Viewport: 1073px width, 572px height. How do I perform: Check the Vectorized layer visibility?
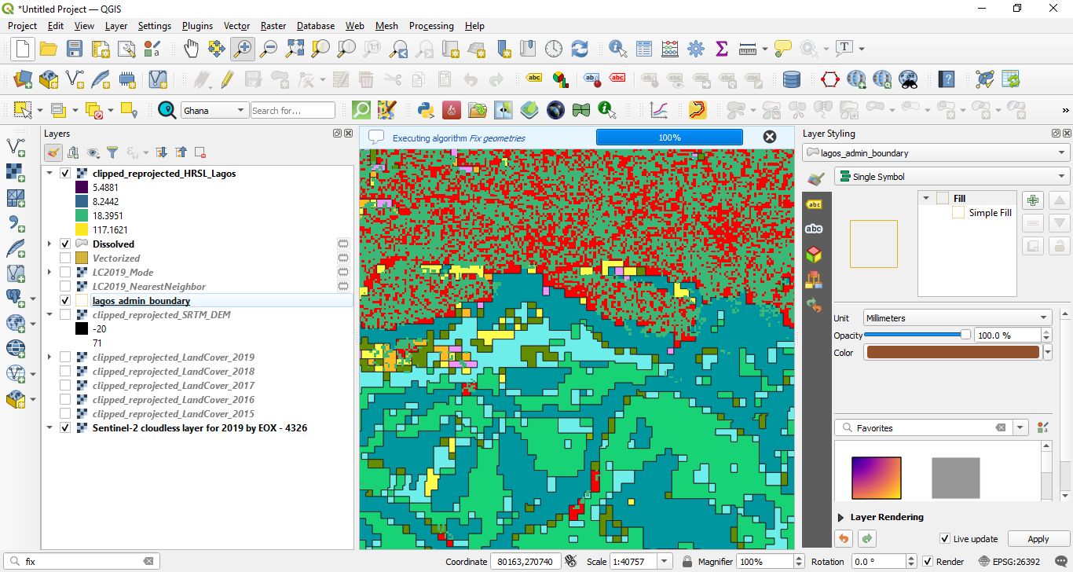(x=65, y=258)
